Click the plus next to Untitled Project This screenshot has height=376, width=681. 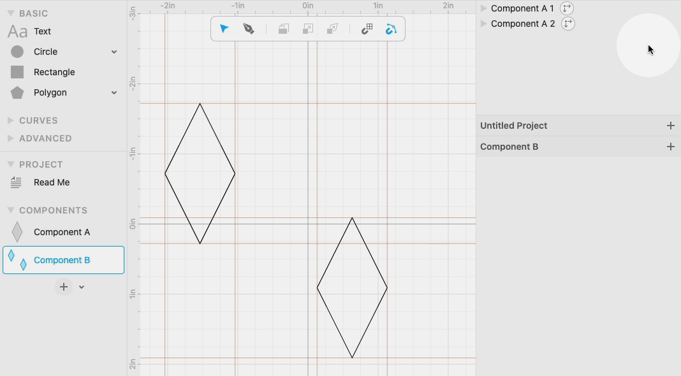coord(671,126)
